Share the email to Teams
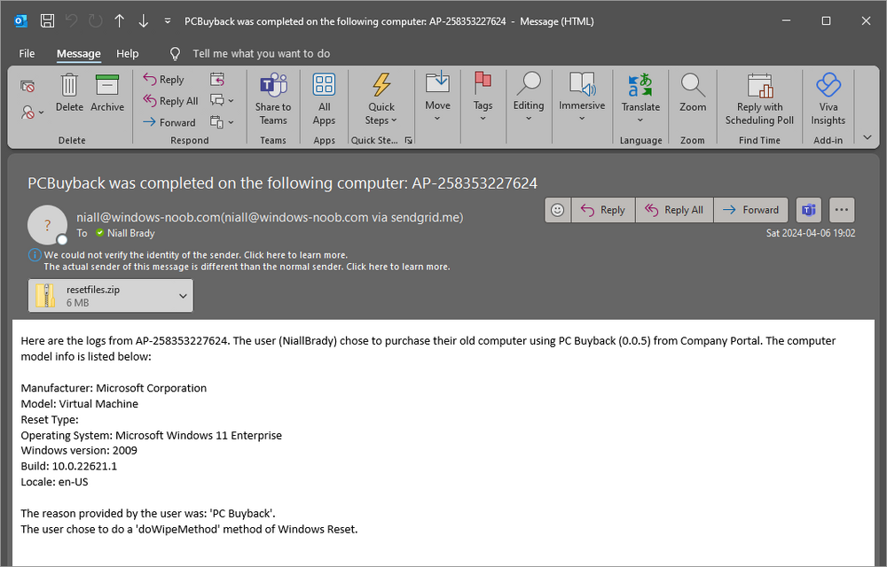The image size is (887, 567). click(272, 99)
